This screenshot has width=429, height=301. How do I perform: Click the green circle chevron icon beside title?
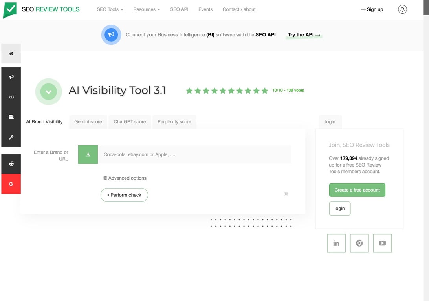click(x=48, y=92)
